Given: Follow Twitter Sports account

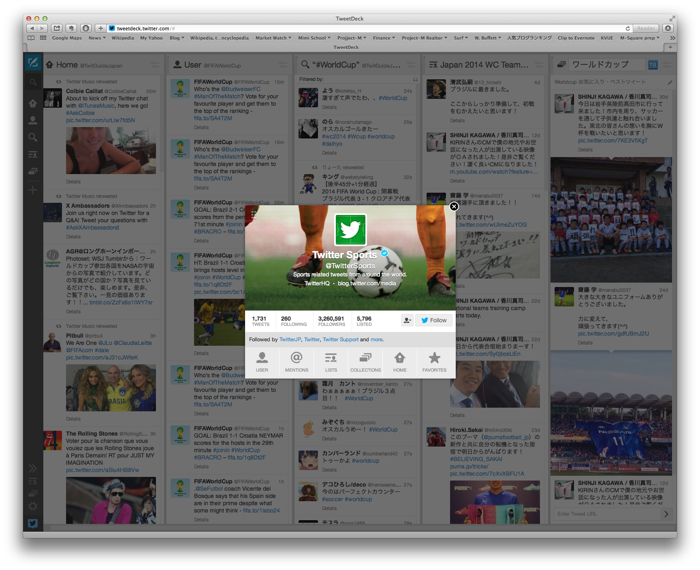Looking at the screenshot, I should click(x=434, y=320).
